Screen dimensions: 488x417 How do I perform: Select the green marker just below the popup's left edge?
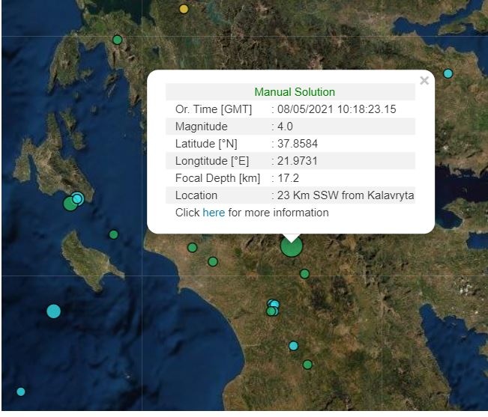click(192, 248)
